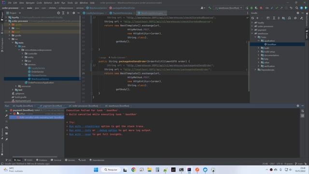This screenshot has width=309, height=174.
Task: Expand payment node in Gradle panel
Action: coord(252,30)
